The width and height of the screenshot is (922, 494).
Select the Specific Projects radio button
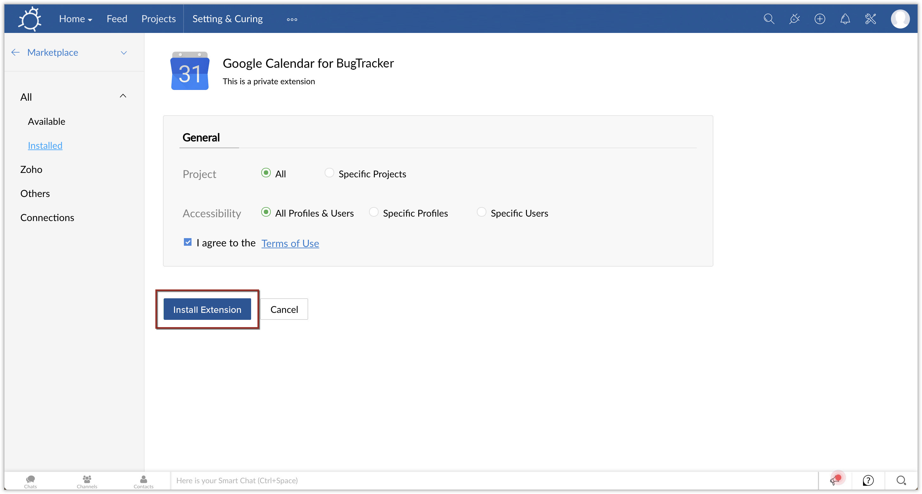pyautogui.click(x=329, y=173)
